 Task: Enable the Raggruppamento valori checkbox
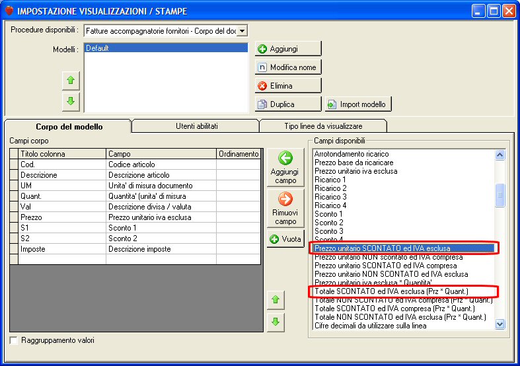point(14,340)
